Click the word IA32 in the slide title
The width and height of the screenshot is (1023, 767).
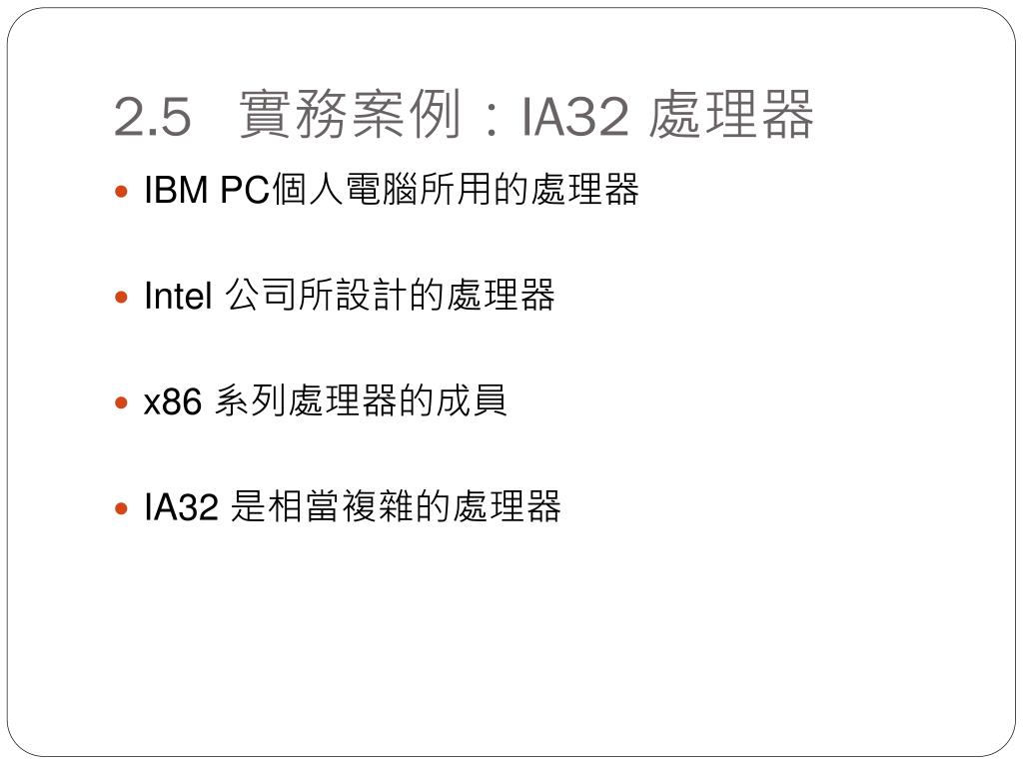point(574,118)
